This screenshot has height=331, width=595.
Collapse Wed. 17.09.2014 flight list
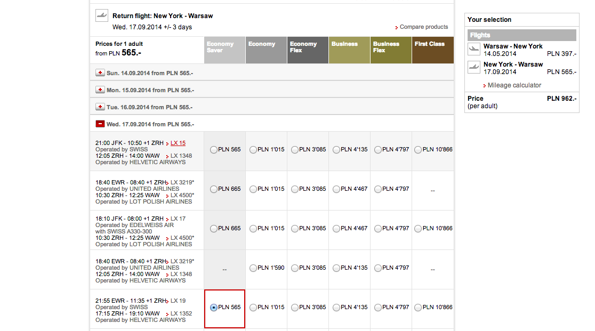pyautogui.click(x=100, y=124)
